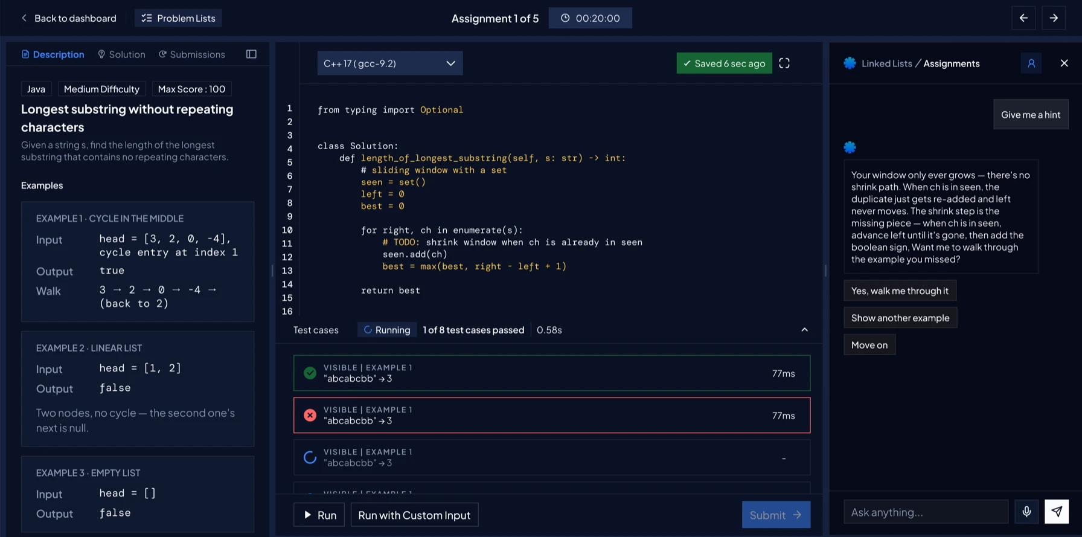The image size is (1082, 537).
Task: Open the Problem Lists menu
Action: click(x=178, y=18)
